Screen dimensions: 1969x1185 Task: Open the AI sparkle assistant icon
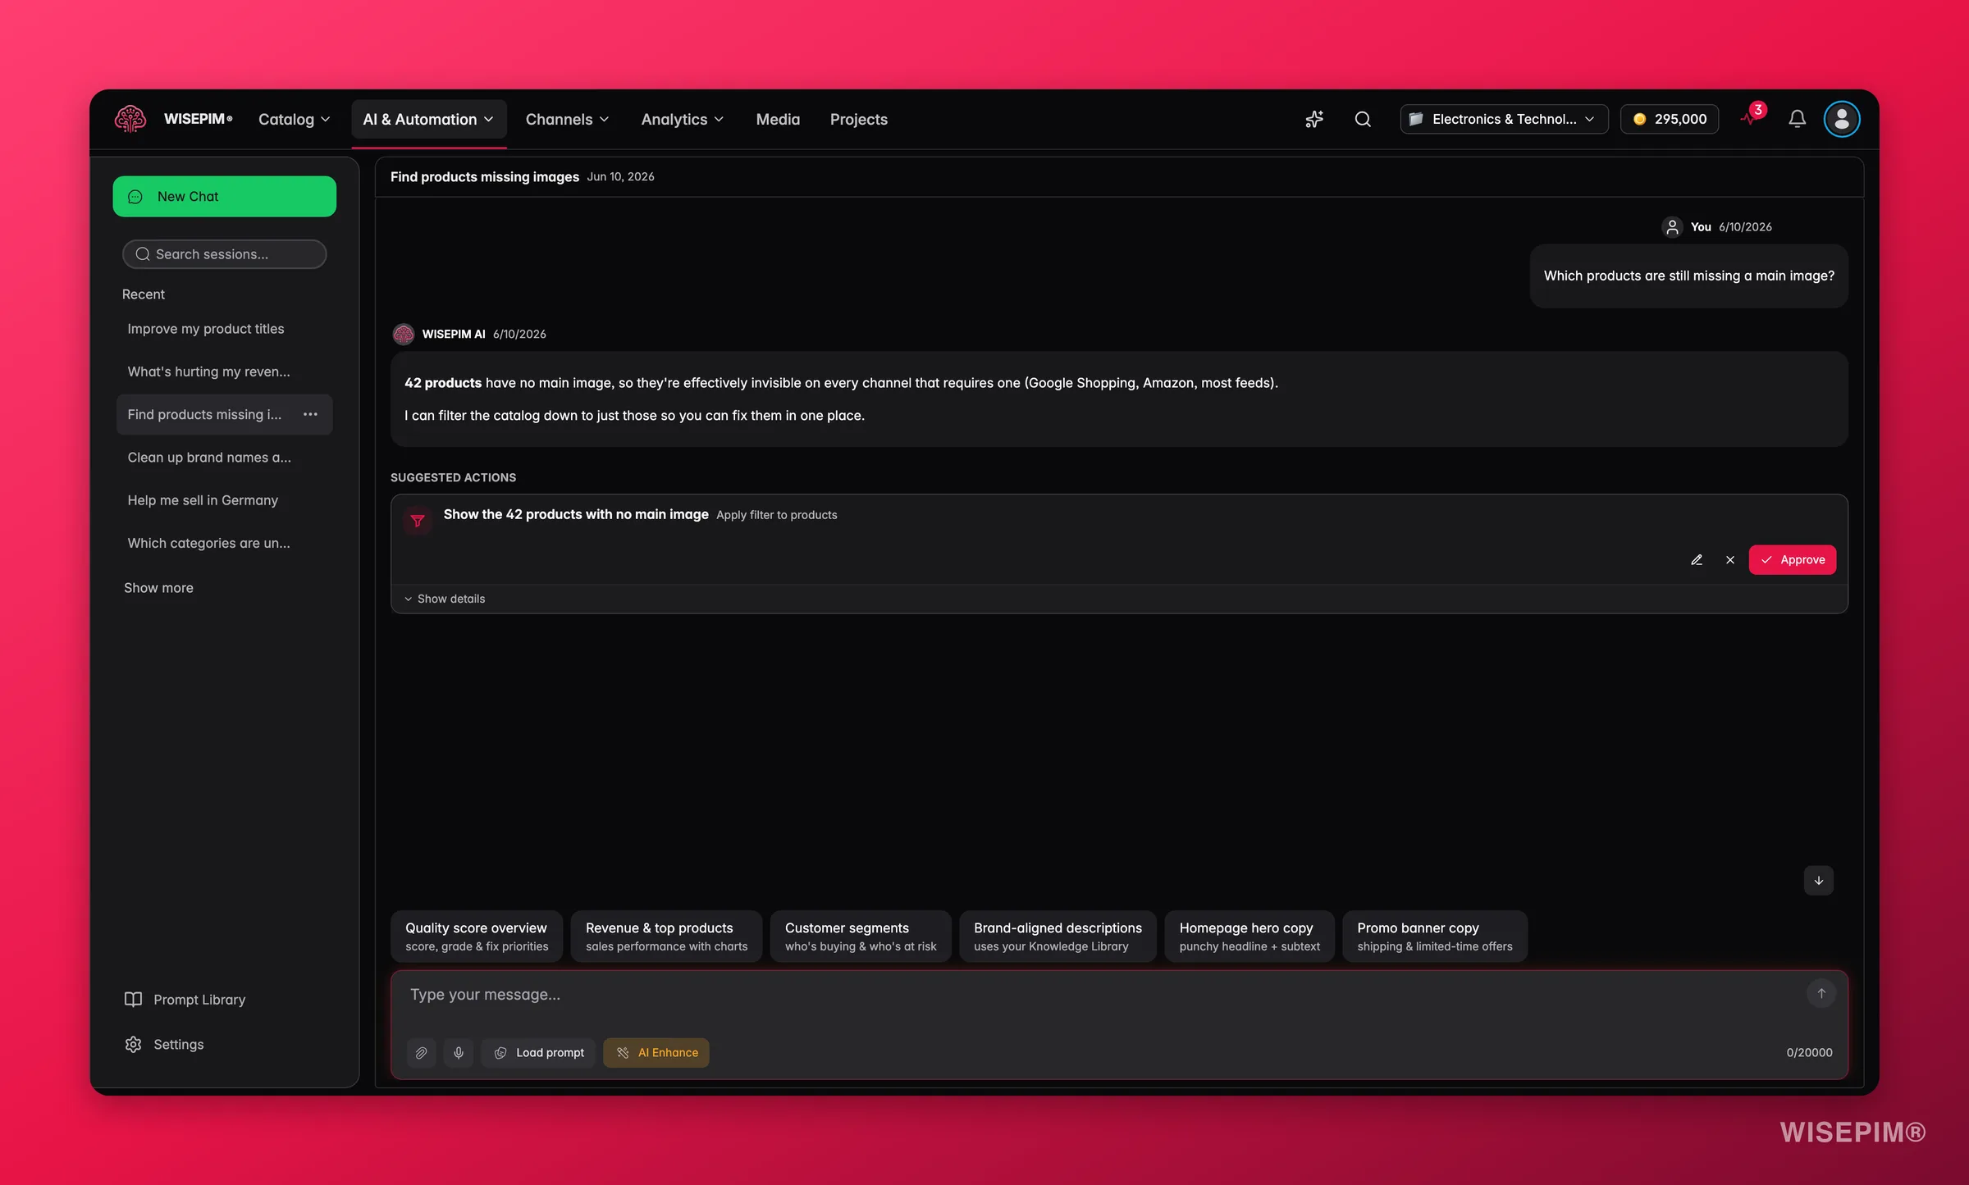[1314, 120]
